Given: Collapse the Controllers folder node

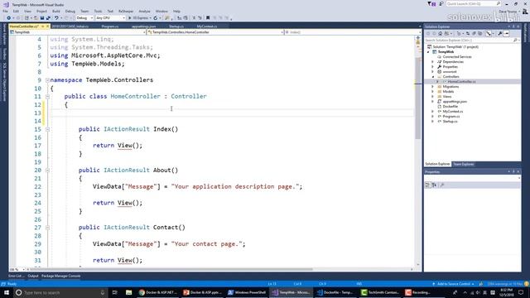Looking at the screenshot, I should point(432,77).
